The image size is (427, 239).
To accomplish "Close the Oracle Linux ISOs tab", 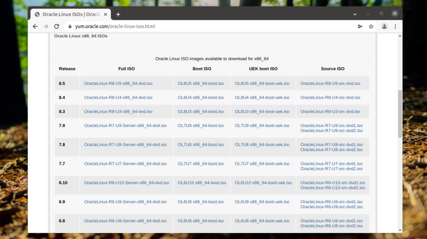I will (105, 15).
